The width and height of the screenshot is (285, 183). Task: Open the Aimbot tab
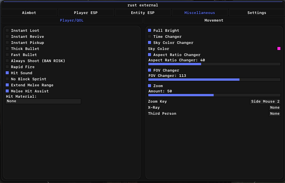tap(29, 13)
